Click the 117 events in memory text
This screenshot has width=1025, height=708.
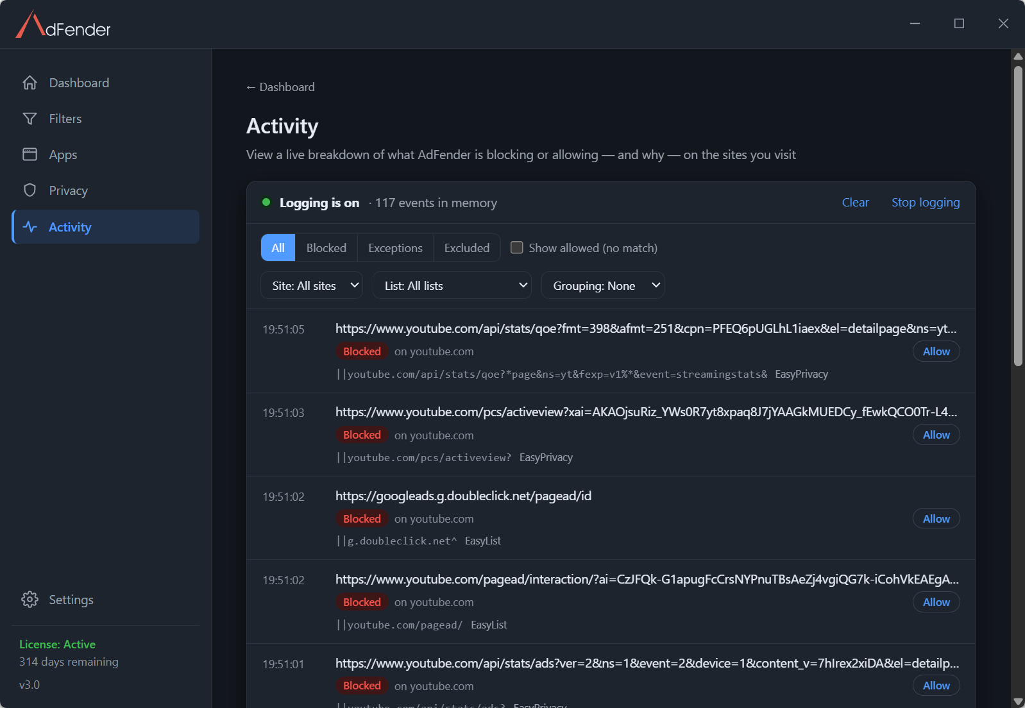(x=436, y=203)
